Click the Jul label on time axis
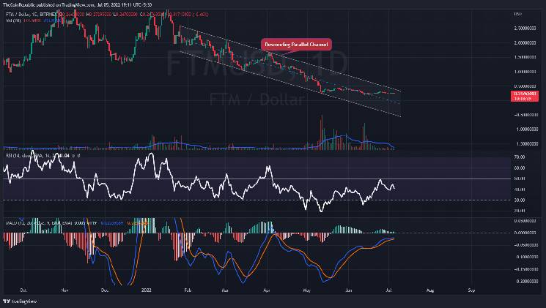The height and width of the screenshot is (308, 546). click(388, 290)
